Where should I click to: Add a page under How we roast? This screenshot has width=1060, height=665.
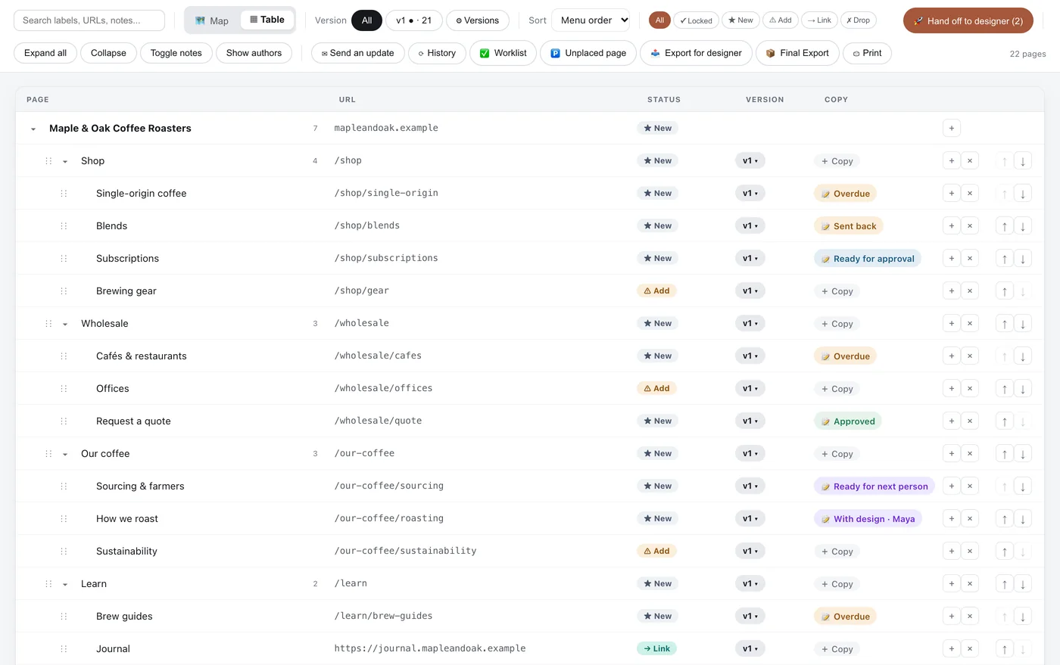tap(952, 518)
